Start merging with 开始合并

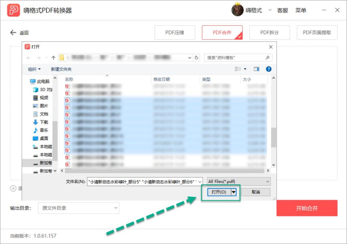coord(307,208)
